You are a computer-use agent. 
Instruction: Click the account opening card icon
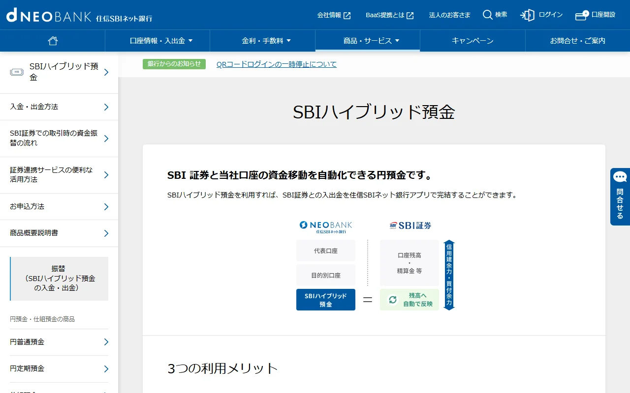point(582,15)
